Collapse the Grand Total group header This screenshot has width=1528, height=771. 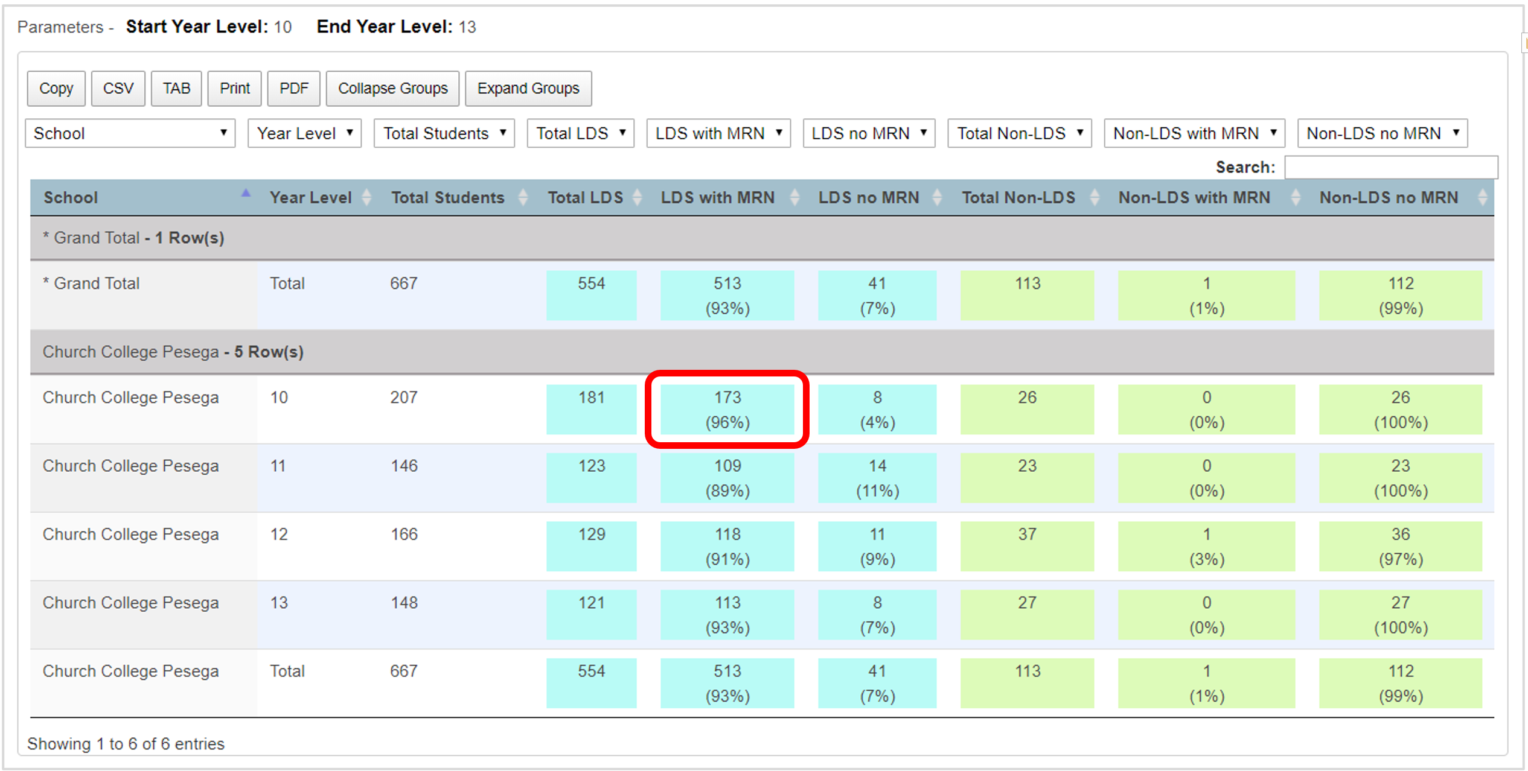point(133,238)
